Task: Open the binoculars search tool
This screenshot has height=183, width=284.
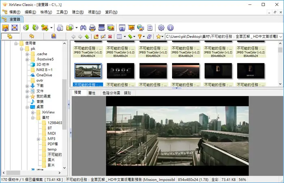Action: 83,27
